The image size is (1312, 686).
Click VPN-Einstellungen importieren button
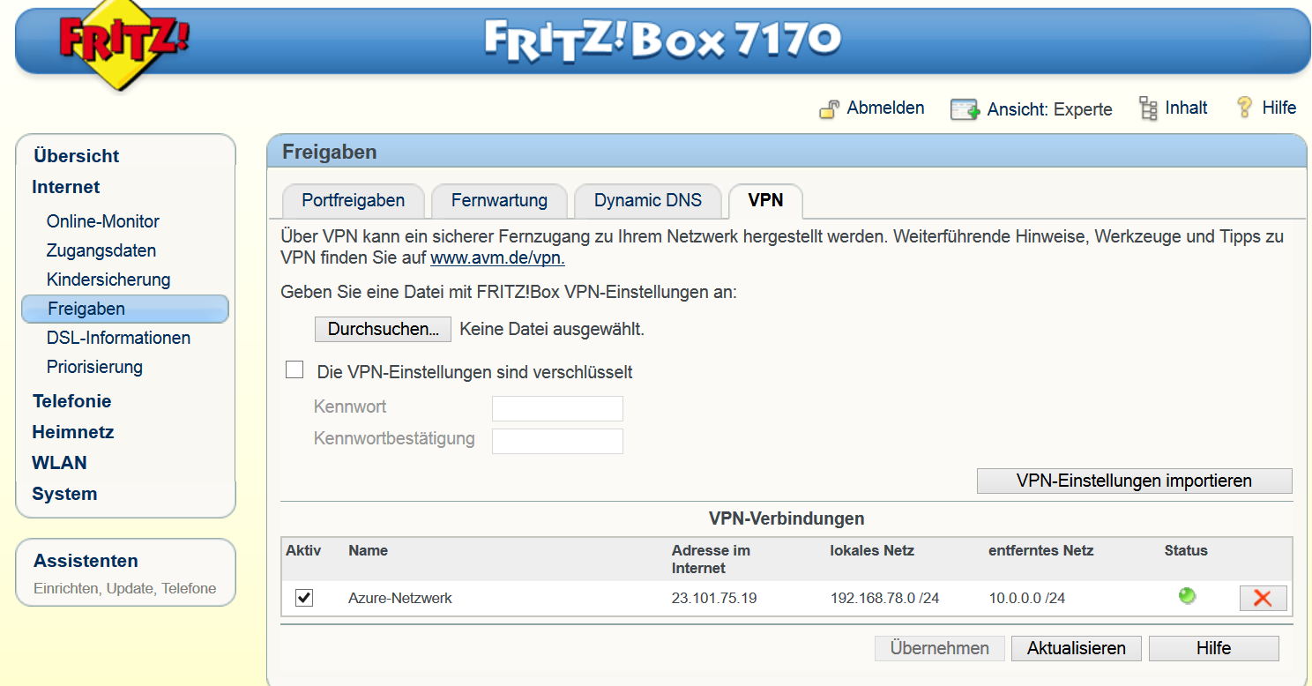point(1134,481)
